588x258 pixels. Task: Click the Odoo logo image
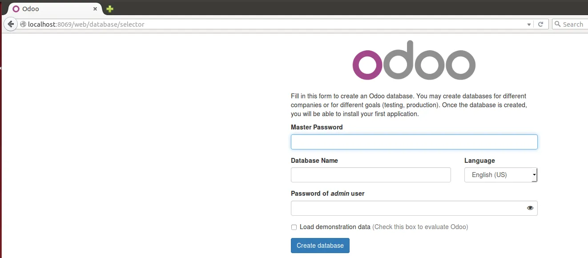point(414,60)
